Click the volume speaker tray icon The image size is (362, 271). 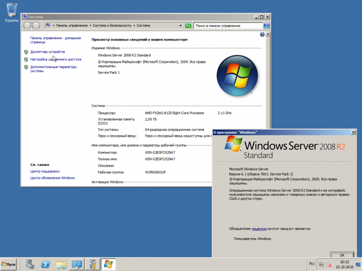[x=329, y=265]
